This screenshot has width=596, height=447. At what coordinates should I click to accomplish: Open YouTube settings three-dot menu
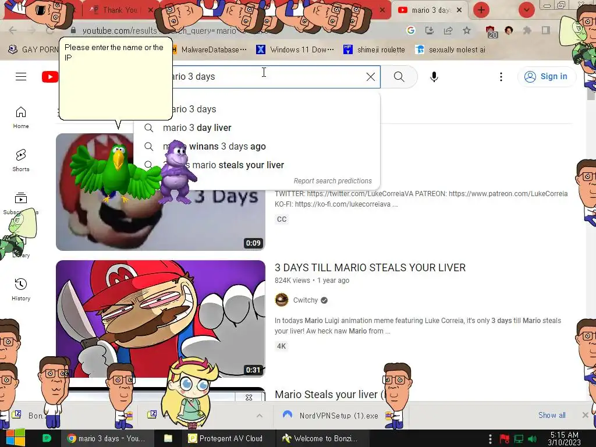coord(501,77)
